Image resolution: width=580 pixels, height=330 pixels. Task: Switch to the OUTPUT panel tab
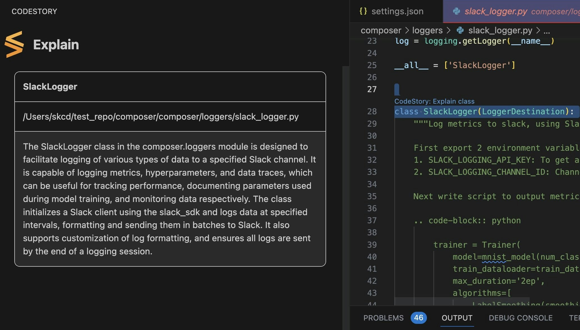pyautogui.click(x=457, y=318)
